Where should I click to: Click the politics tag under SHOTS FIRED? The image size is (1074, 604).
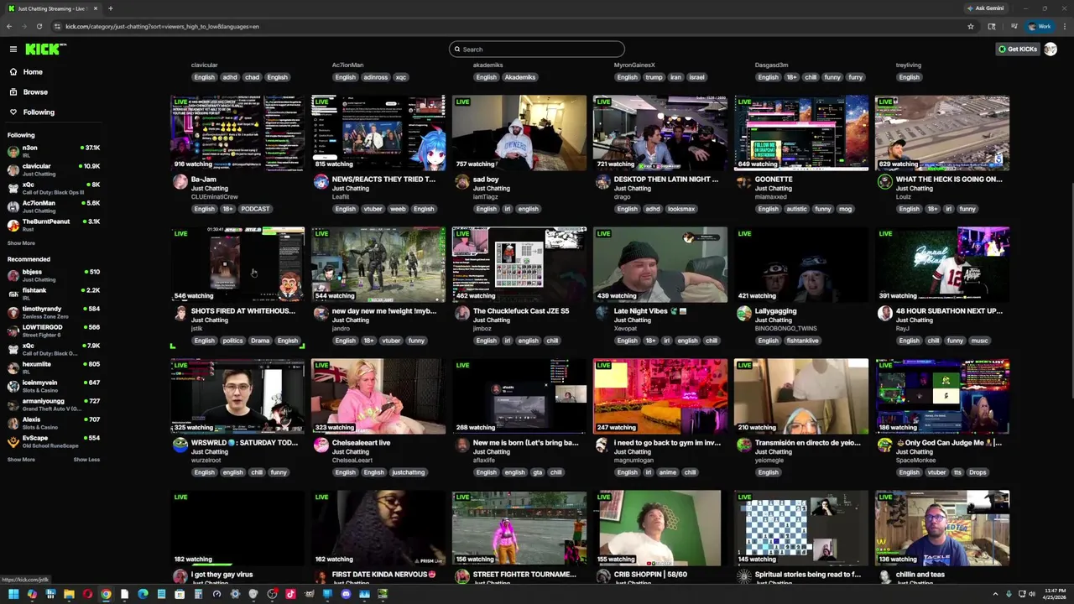click(x=232, y=341)
